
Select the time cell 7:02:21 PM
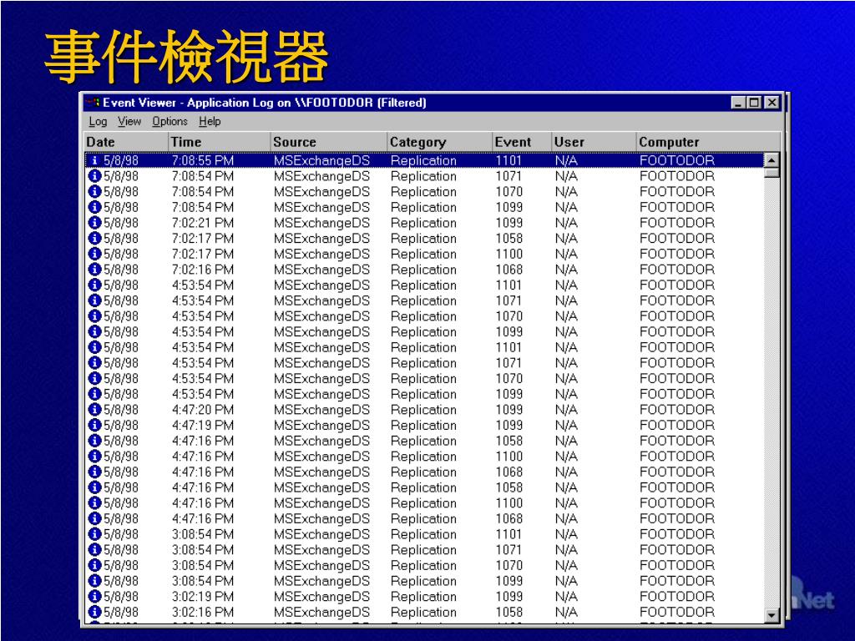point(202,222)
